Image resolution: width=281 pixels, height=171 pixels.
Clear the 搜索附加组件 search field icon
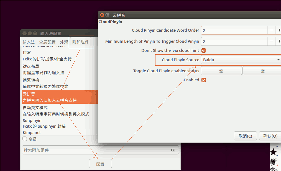pos(173,150)
